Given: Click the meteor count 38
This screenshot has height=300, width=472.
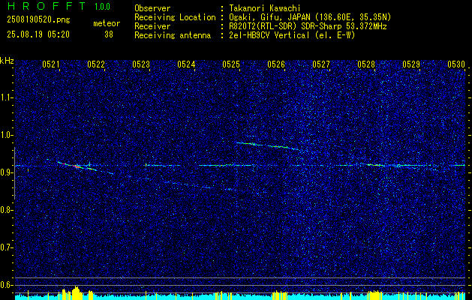Looking at the screenshot, I should pos(109,34).
